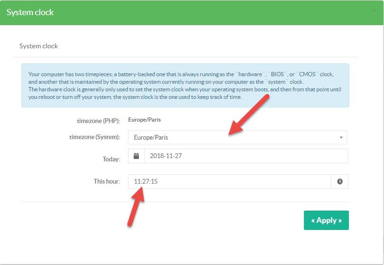
Task: Click the System clock title in the green header
Action: coord(30,12)
